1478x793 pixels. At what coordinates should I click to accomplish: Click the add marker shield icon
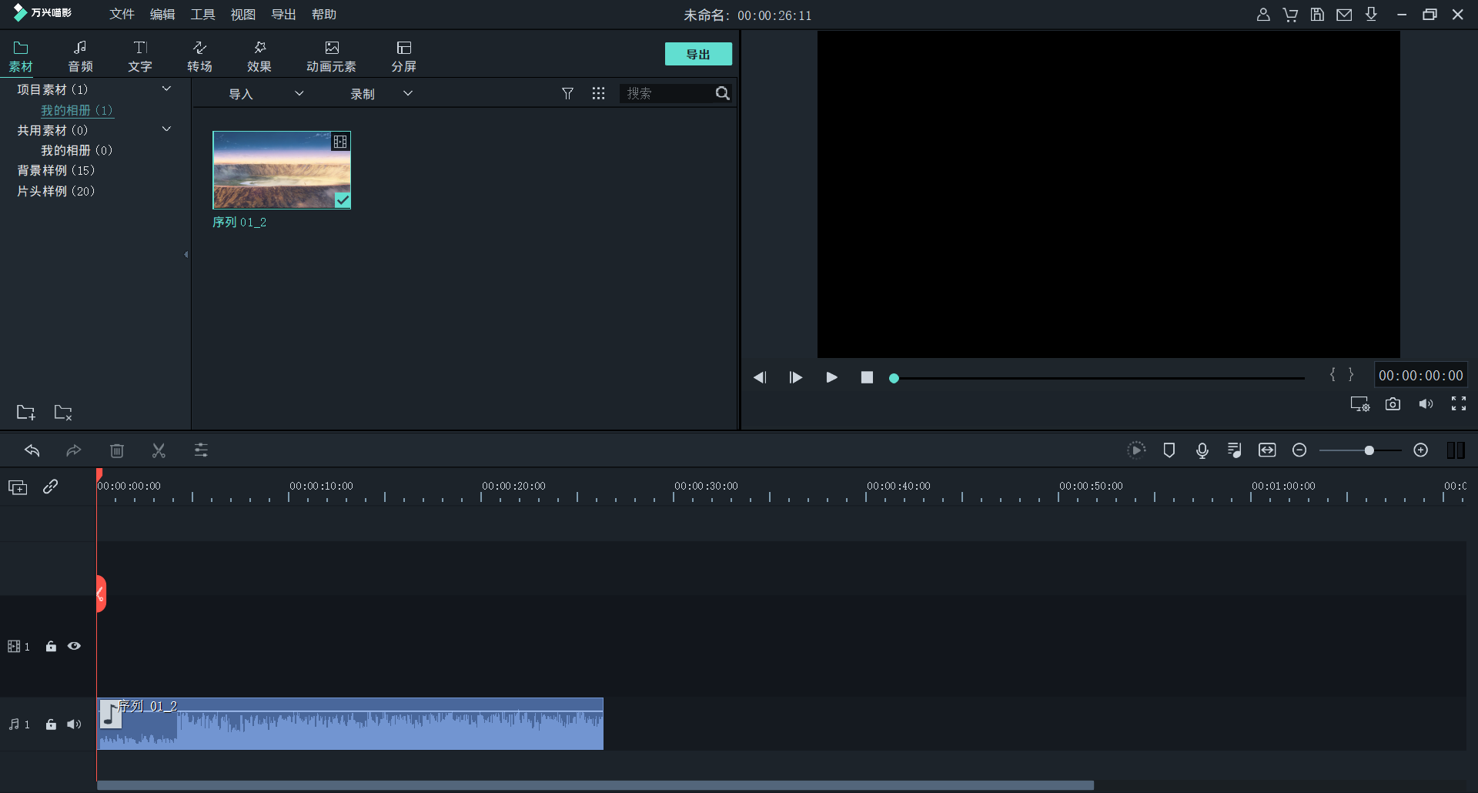1169,450
